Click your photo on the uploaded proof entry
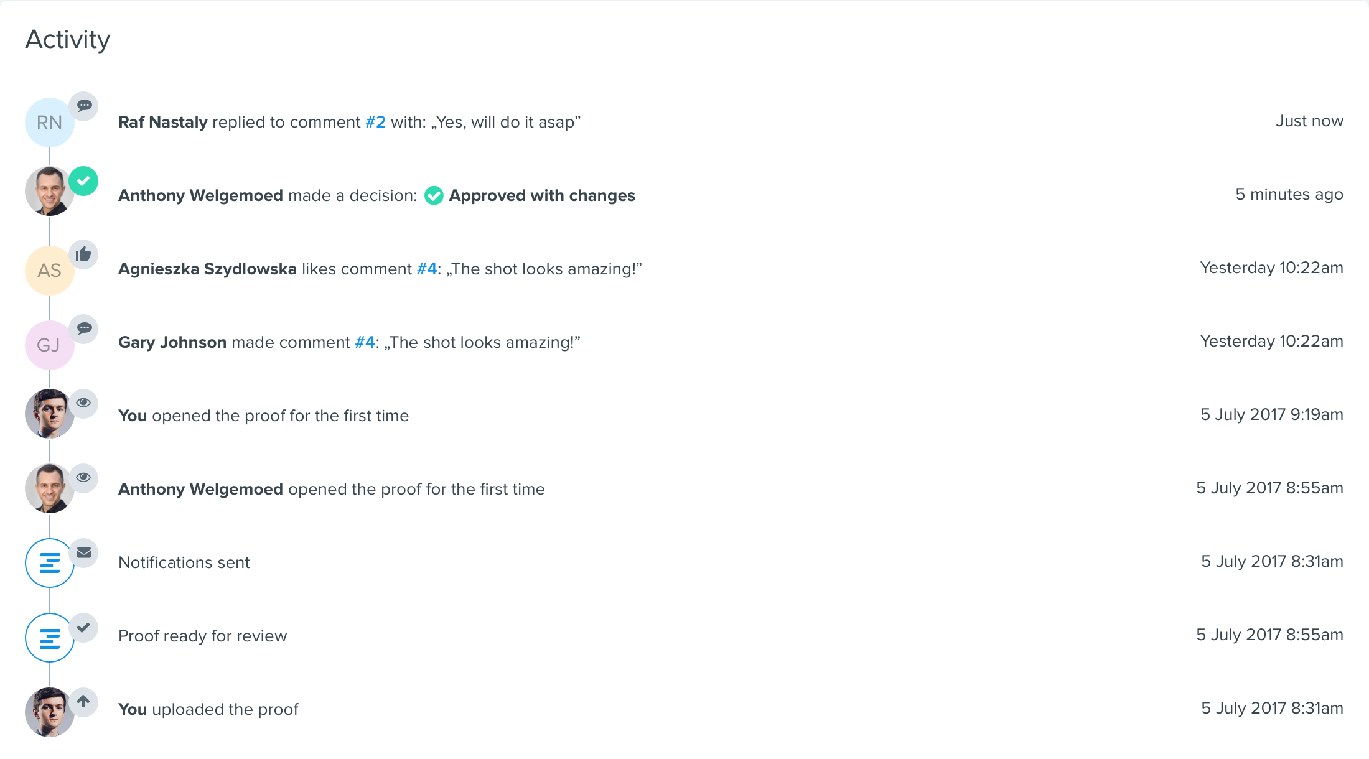 [49, 712]
